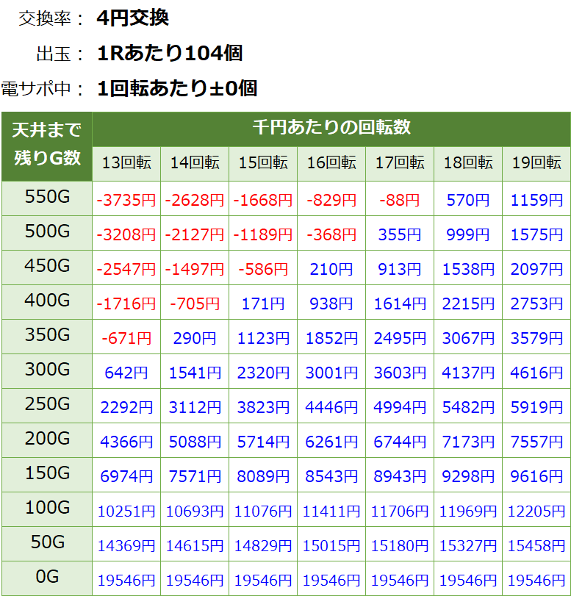Click the 5919円 cell
571x596 pixels.
pyautogui.click(x=536, y=407)
